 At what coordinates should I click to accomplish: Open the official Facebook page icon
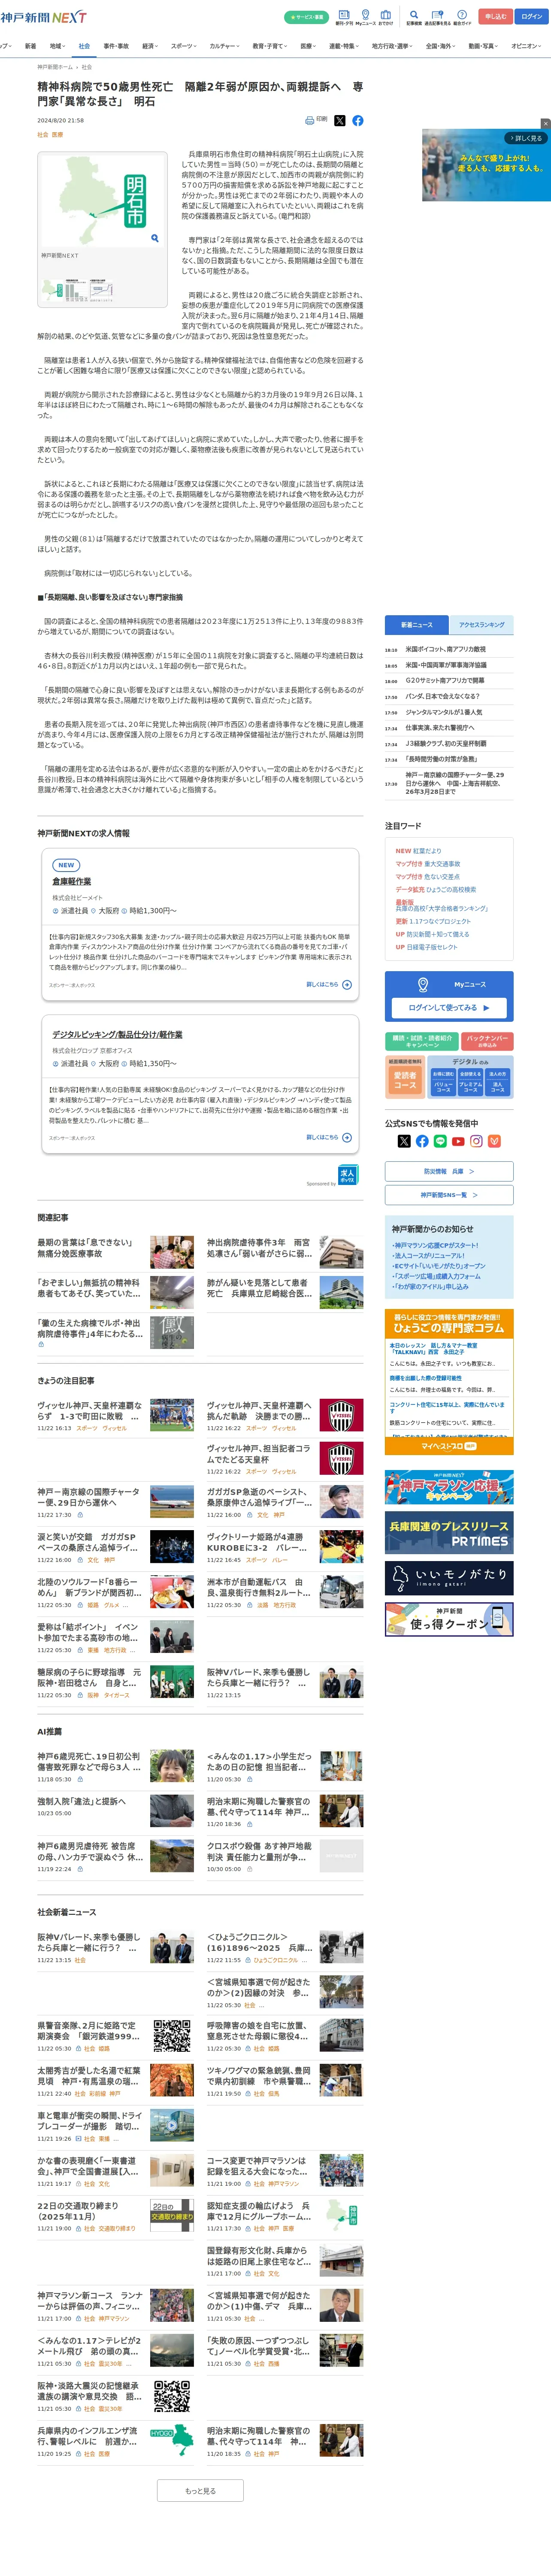coord(422,1141)
